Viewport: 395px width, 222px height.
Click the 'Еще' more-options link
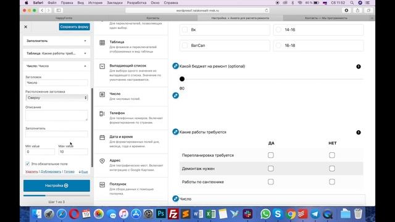point(83,171)
